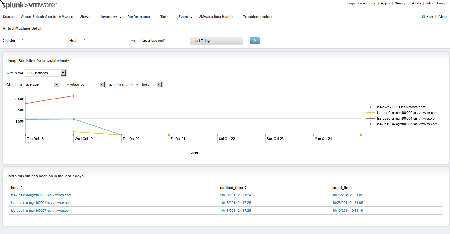Viewport: 450px width, 234px height.
Task: Click the Help question mark icon
Action: coord(423,17)
